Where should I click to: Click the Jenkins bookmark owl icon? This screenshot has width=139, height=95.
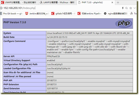(27, 14)
